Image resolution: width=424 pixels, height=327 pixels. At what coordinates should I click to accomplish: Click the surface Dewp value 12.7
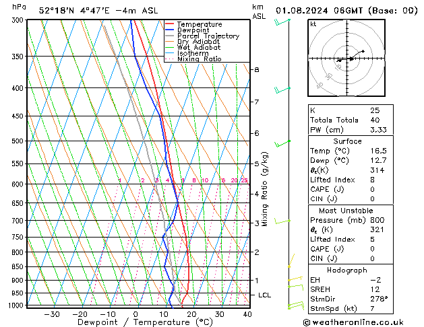(378, 161)
